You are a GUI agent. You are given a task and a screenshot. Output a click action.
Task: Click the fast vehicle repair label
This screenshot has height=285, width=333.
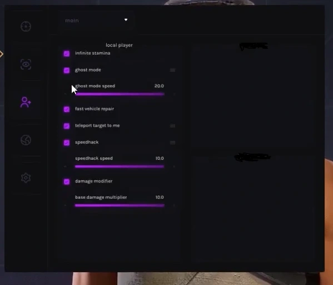click(95, 109)
